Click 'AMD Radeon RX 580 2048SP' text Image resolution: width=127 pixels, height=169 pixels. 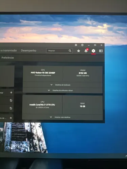point(43,73)
